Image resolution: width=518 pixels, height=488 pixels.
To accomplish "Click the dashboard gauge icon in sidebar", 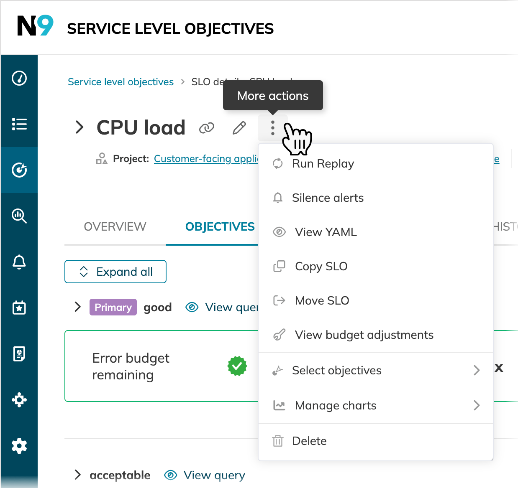I will pyautogui.click(x=19, y=78).
